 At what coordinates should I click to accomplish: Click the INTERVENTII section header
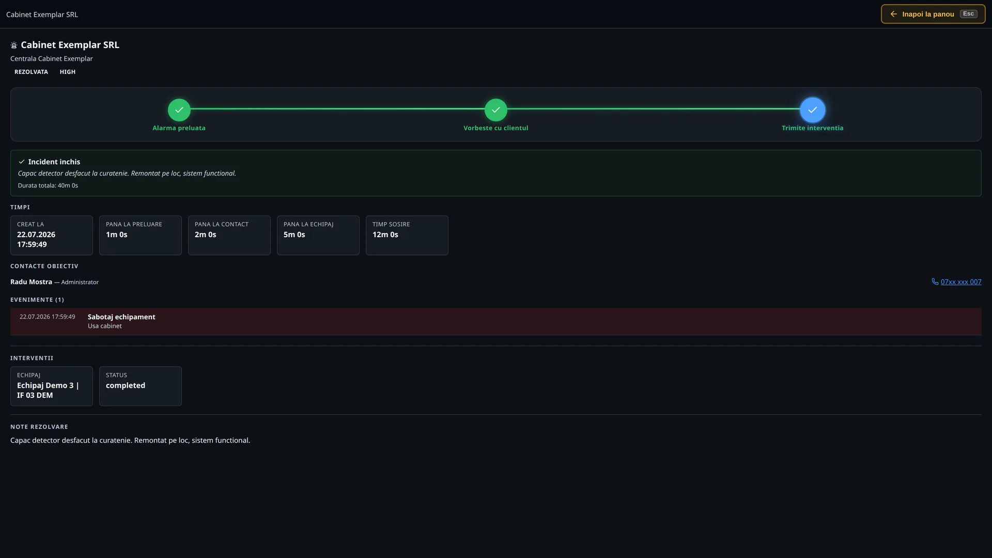click(32, 358)
